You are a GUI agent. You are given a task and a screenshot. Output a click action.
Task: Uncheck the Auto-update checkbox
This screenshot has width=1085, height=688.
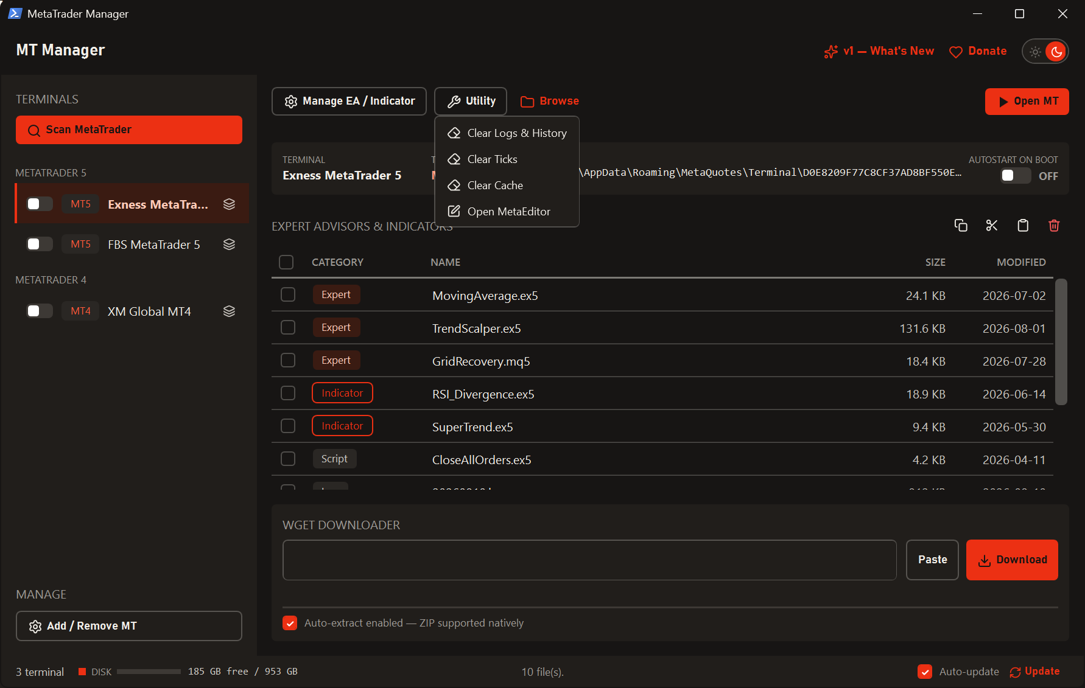(x=925, y=672)
